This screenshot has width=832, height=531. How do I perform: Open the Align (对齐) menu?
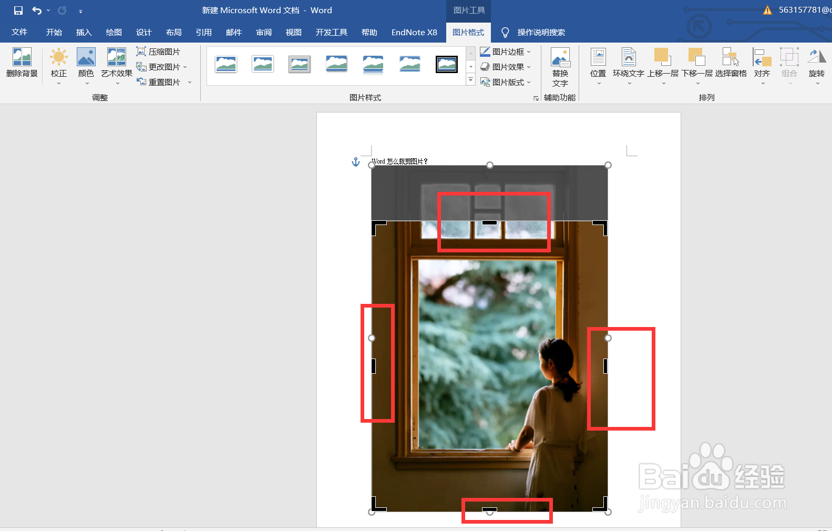[x=762, y=66]
